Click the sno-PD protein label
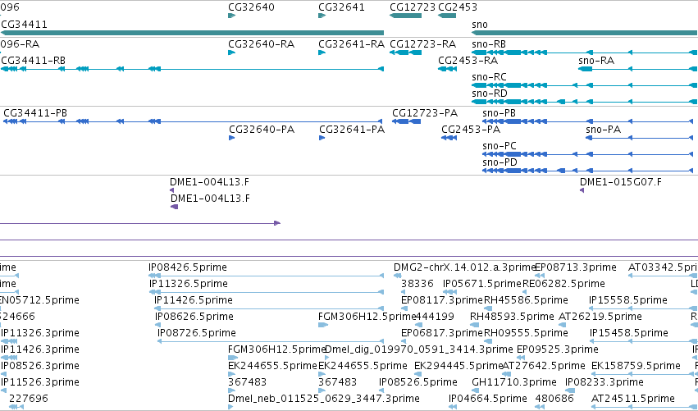The height and width of the screenshot is (411, 698). [x=500, y=162]
